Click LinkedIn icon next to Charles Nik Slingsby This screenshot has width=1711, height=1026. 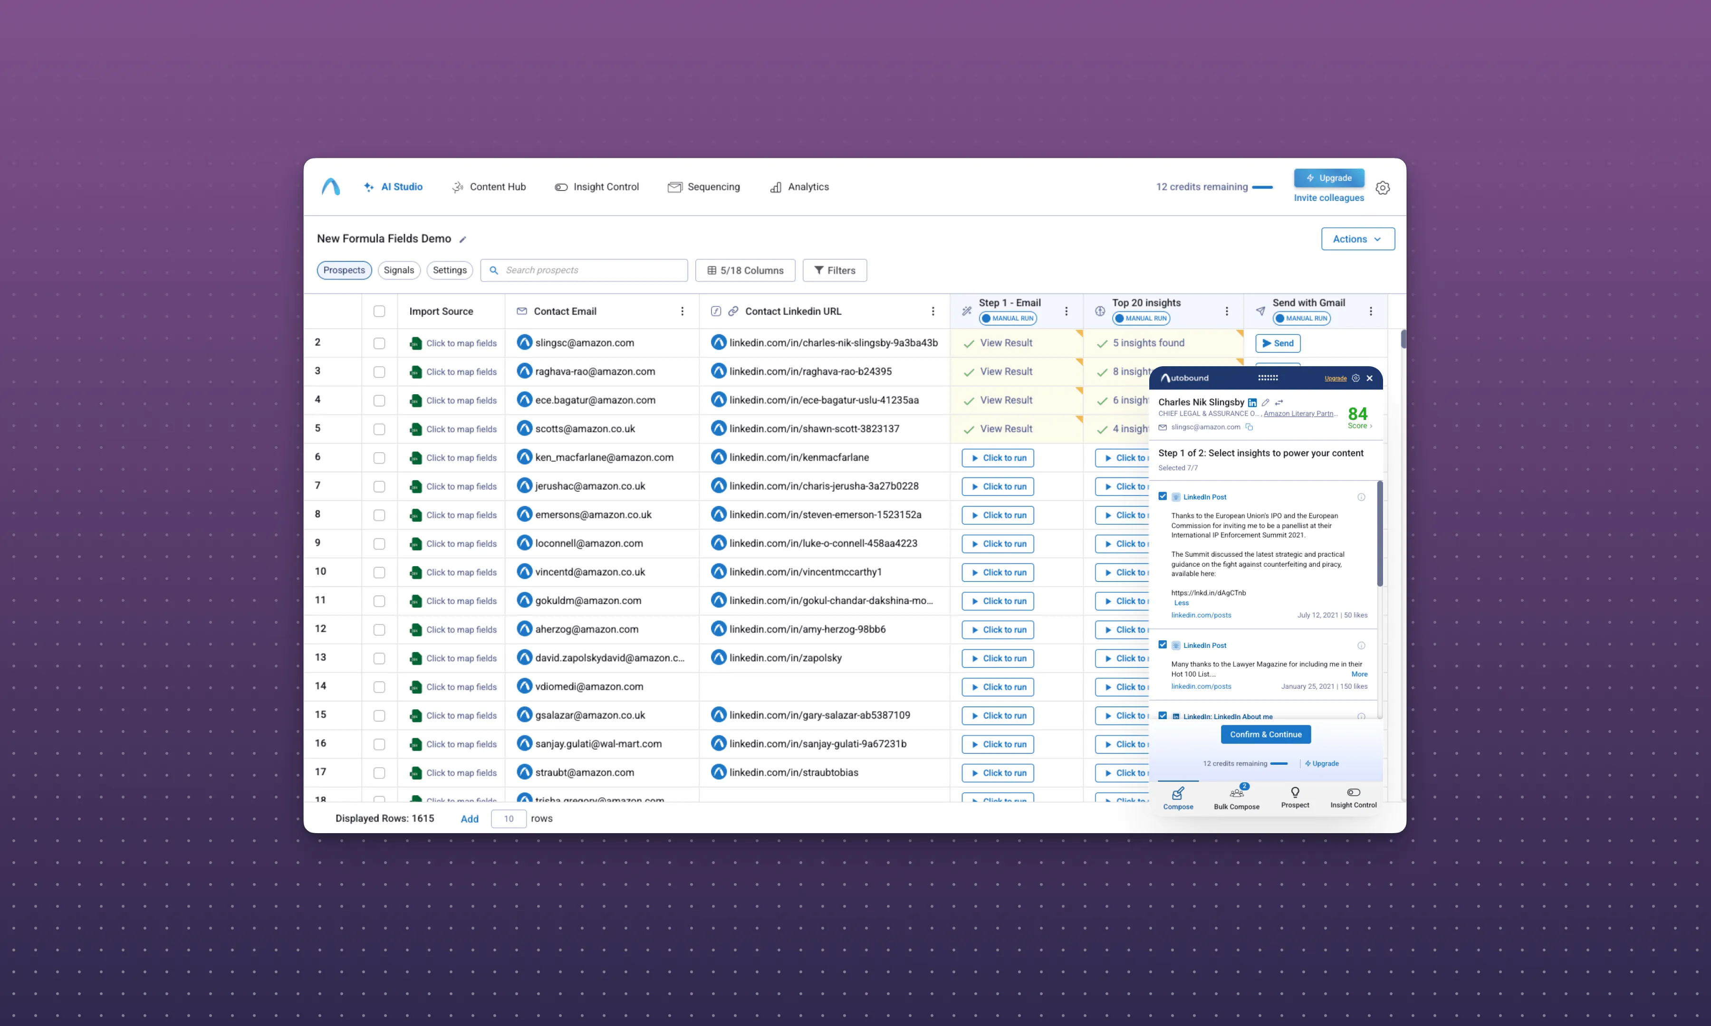pyautogui.click(x=1252, y=402)
